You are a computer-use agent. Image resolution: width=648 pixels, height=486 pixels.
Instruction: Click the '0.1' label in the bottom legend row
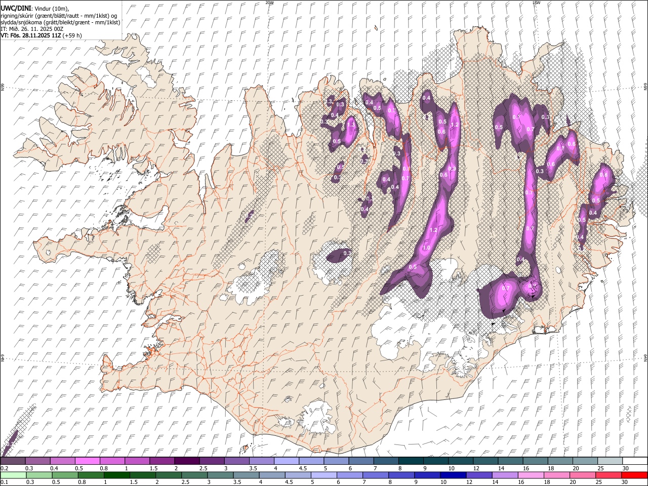(4, 482)
